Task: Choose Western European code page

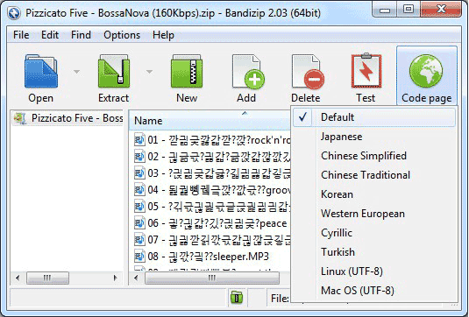Action: 373,214
